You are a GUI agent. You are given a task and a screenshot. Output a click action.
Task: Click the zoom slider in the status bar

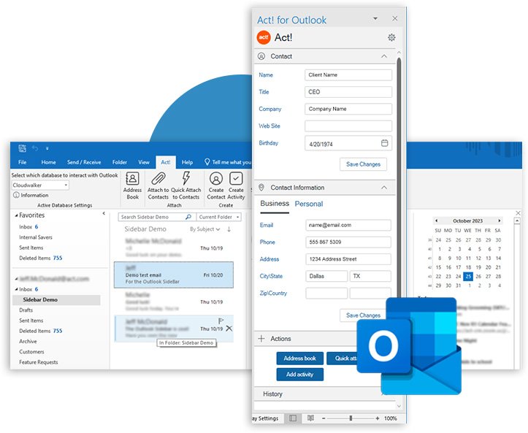pyautogui.click(x=351, y=418)
